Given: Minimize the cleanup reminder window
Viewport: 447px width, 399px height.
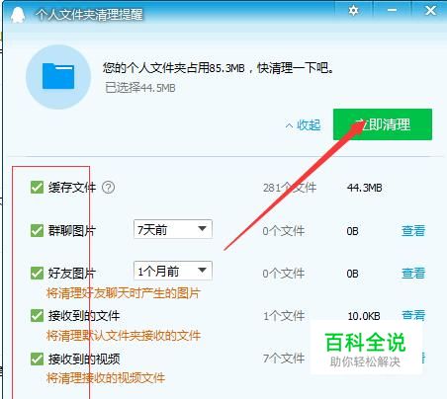Looking at the screenshot, I should click(392, 11).
